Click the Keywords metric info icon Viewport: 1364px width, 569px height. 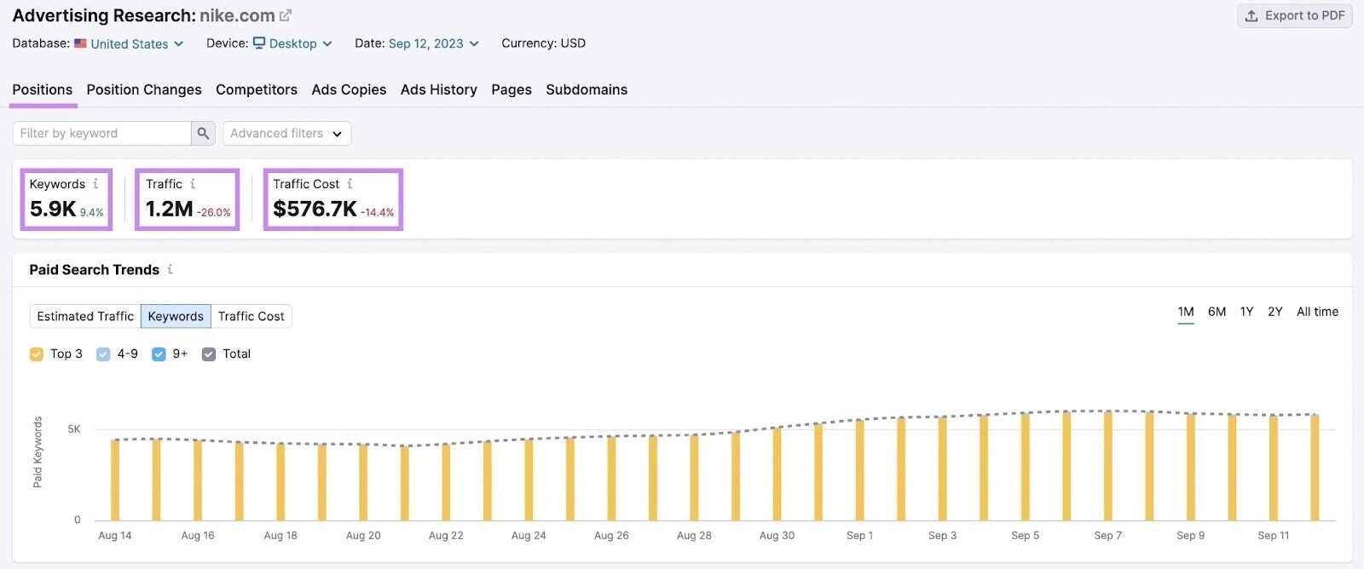point(95,183)
